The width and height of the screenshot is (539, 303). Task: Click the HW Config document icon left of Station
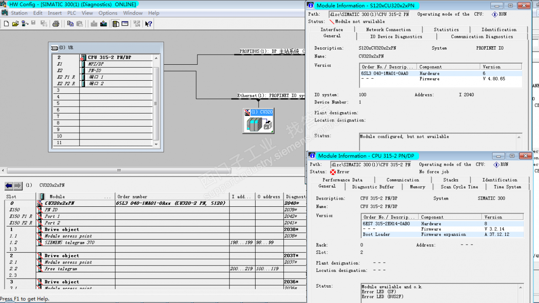pyautogui.click(x=5, y=13)
